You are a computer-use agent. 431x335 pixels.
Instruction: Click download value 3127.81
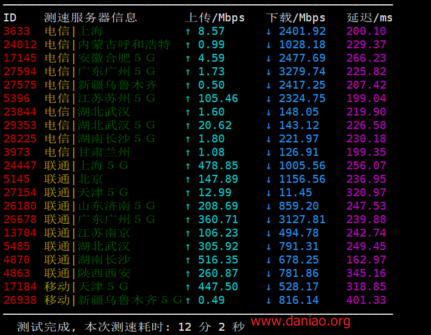coord(302,219)
